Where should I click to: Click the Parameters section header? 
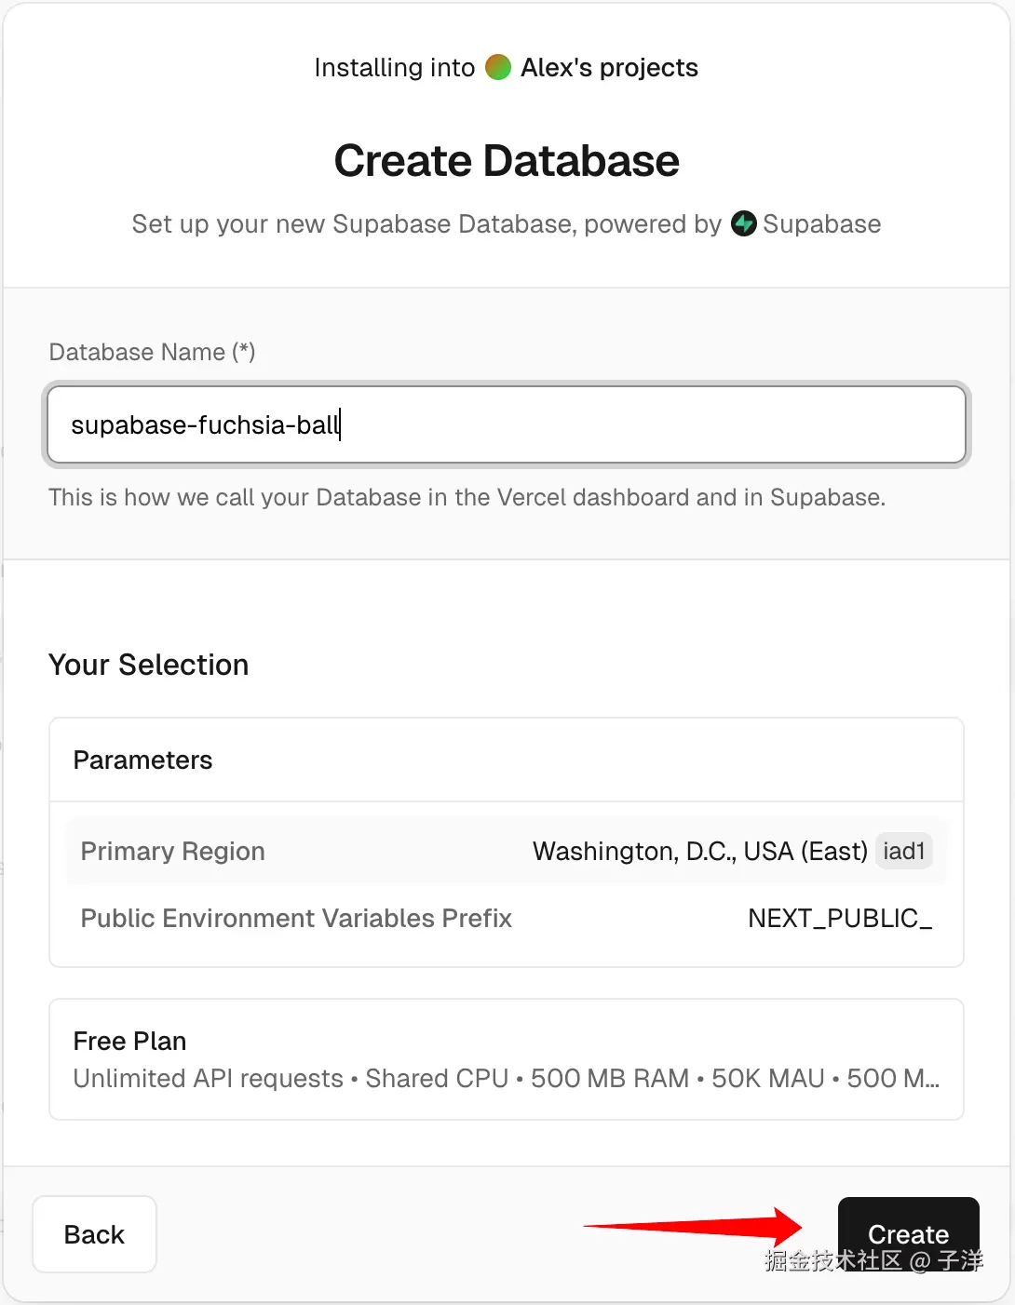point(143,760)
